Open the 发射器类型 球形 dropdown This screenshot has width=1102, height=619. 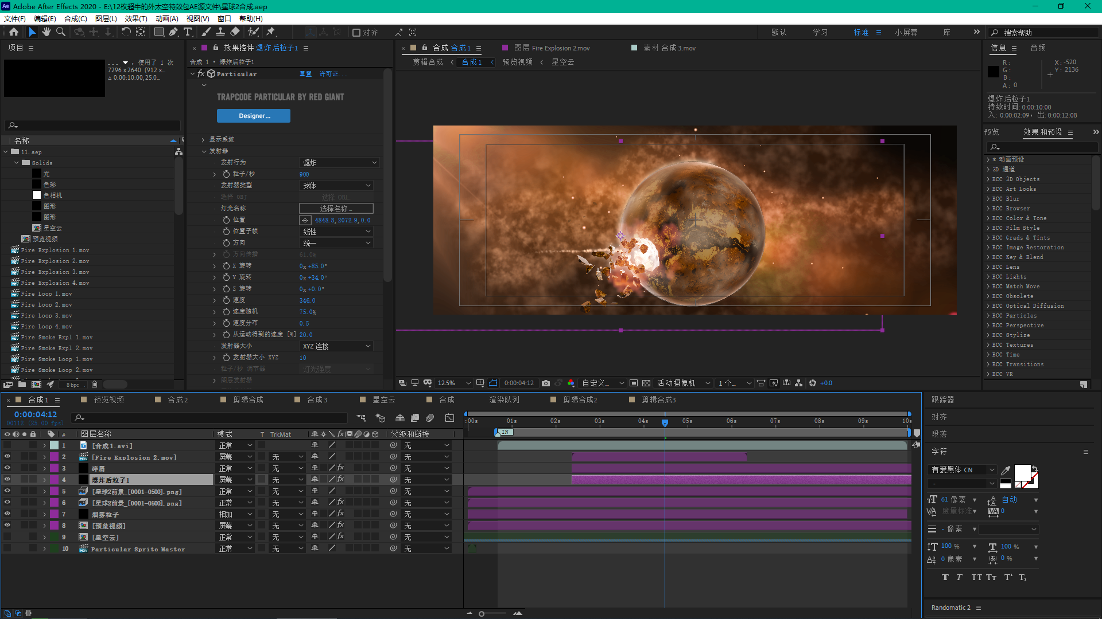point(337,186)
